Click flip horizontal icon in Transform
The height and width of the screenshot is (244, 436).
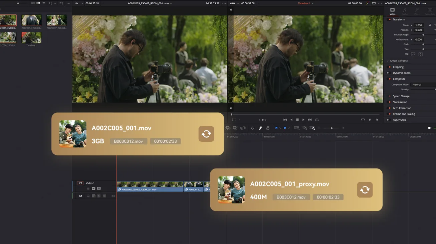(413, 54)
